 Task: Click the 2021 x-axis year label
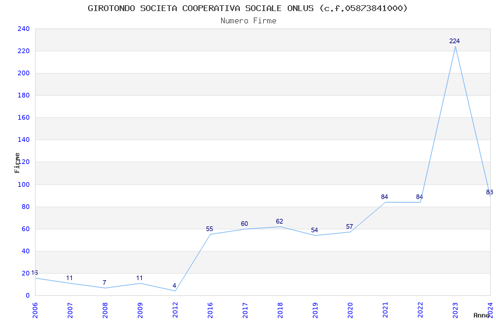(385, 310)
